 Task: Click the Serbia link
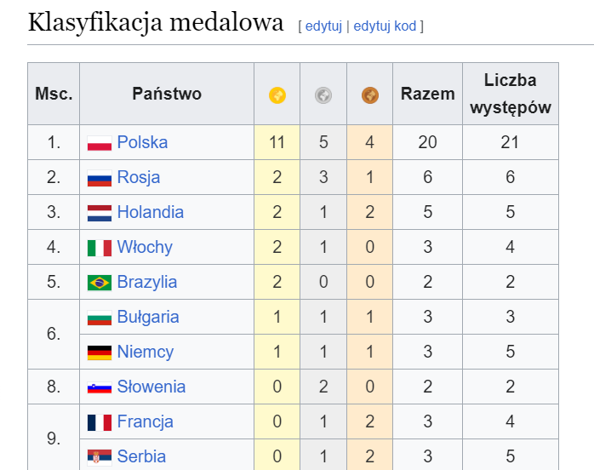[x=141, y=456]
